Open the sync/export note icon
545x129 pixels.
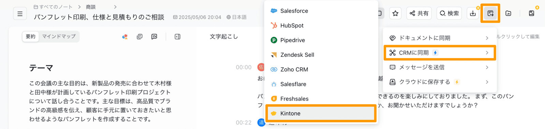coord(490,13)
